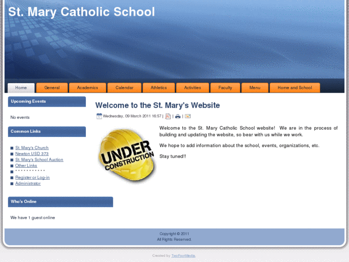Click the 'All Rights Reserved.' footer text
The image size is (349, 262).
(x=174, y=239)
